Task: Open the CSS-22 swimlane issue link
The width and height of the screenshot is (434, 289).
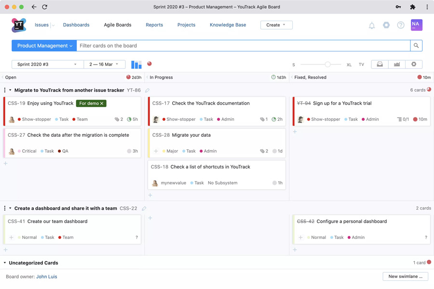Action: [128, 208]
